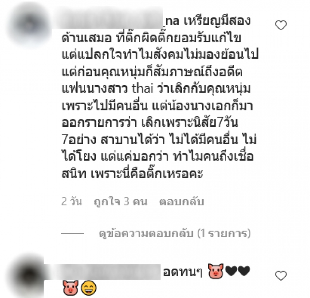Reply with the ตอบกลับ button
310x298 pixels.
tap(181, 202)
